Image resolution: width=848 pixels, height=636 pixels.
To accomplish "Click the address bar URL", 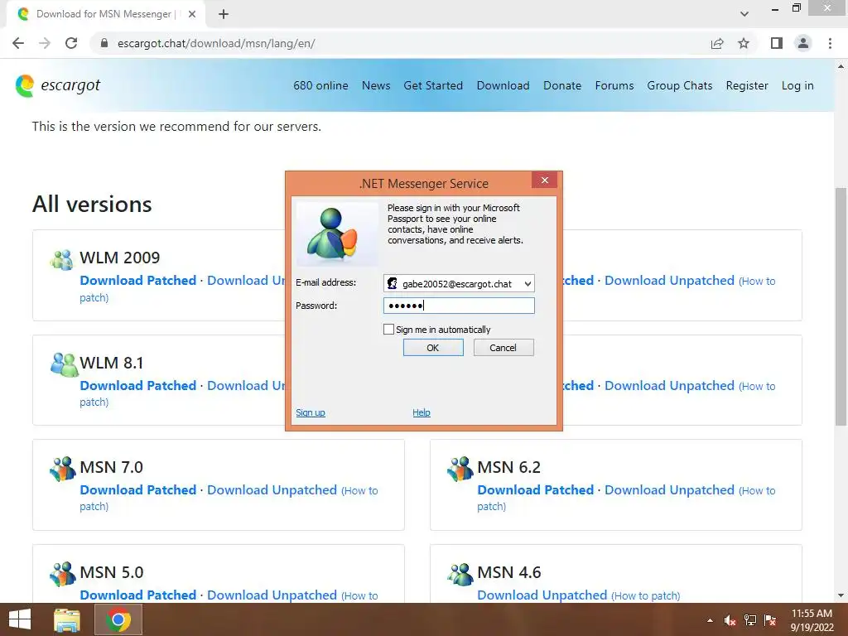I will pos(216,43).
